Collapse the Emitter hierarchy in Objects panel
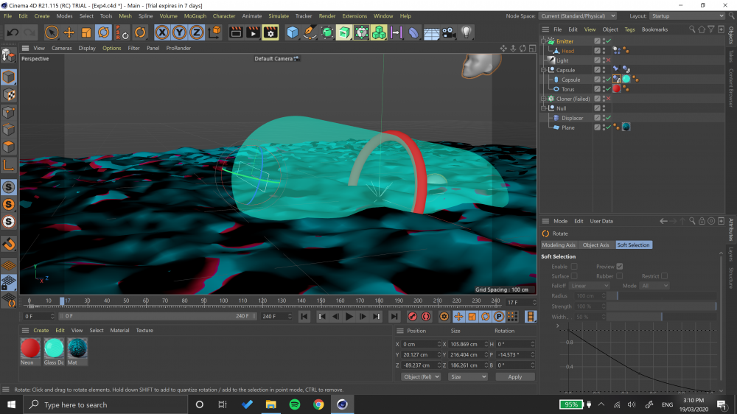737x414 pixels. (544, 41)
